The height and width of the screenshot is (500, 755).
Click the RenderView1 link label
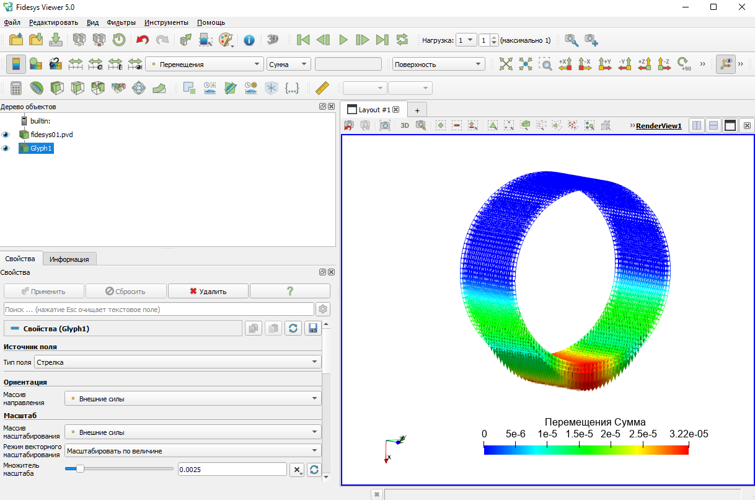pos(658,126)
